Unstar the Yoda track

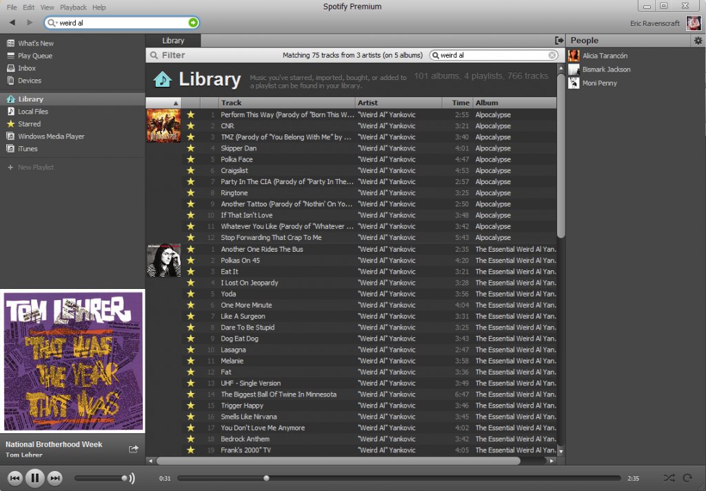pyautogui.click(x=191, y=294)
